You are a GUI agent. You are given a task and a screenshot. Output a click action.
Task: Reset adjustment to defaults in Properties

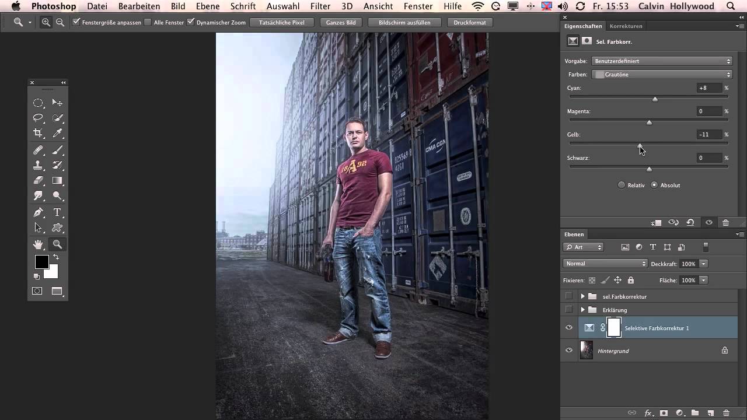pyautogui.click(x=690, y=223)
